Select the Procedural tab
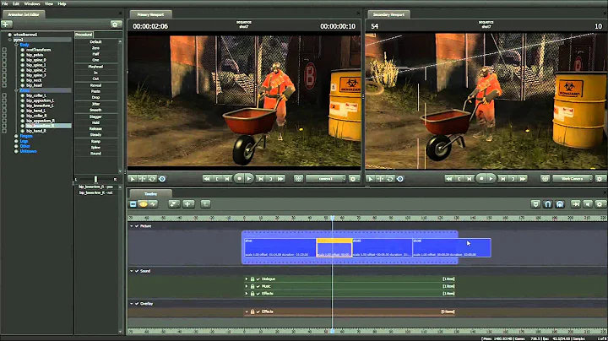The width and height of the screenshot is (608, 341). tap(84, 35)
